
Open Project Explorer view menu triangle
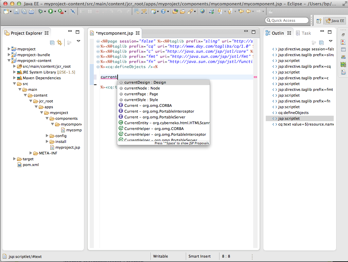(79, 41)
